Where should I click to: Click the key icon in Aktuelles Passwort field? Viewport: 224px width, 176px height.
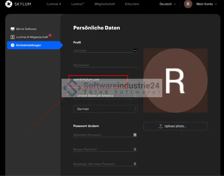135,135
